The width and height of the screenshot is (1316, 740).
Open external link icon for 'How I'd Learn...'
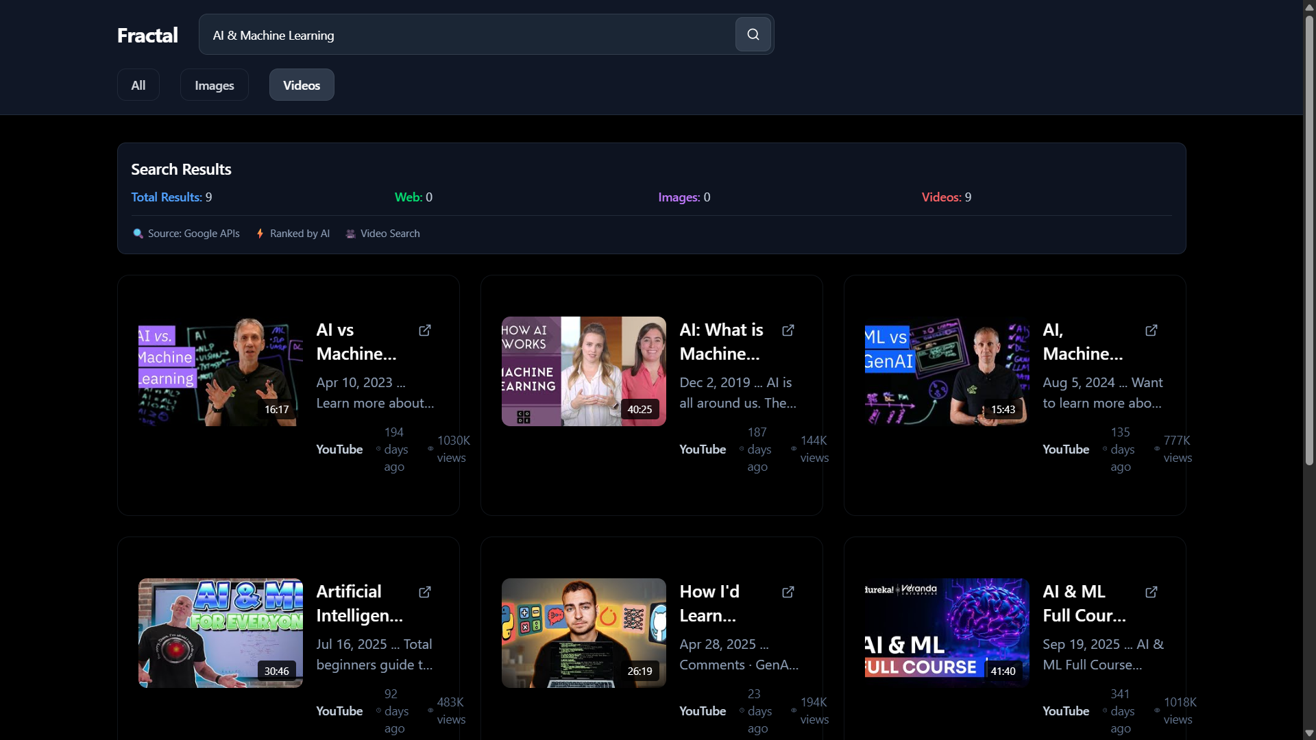point(788,592)
